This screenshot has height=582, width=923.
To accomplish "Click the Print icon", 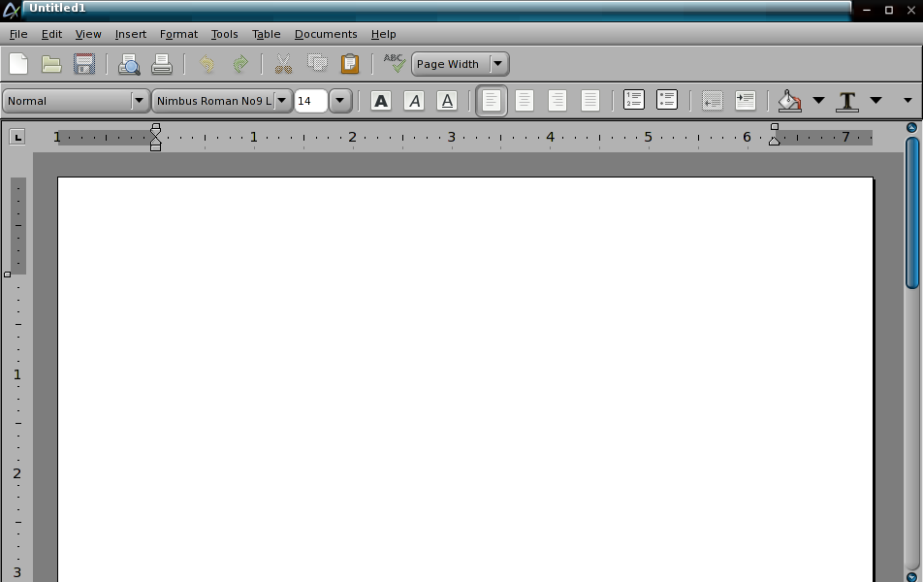I will [162, 64].
